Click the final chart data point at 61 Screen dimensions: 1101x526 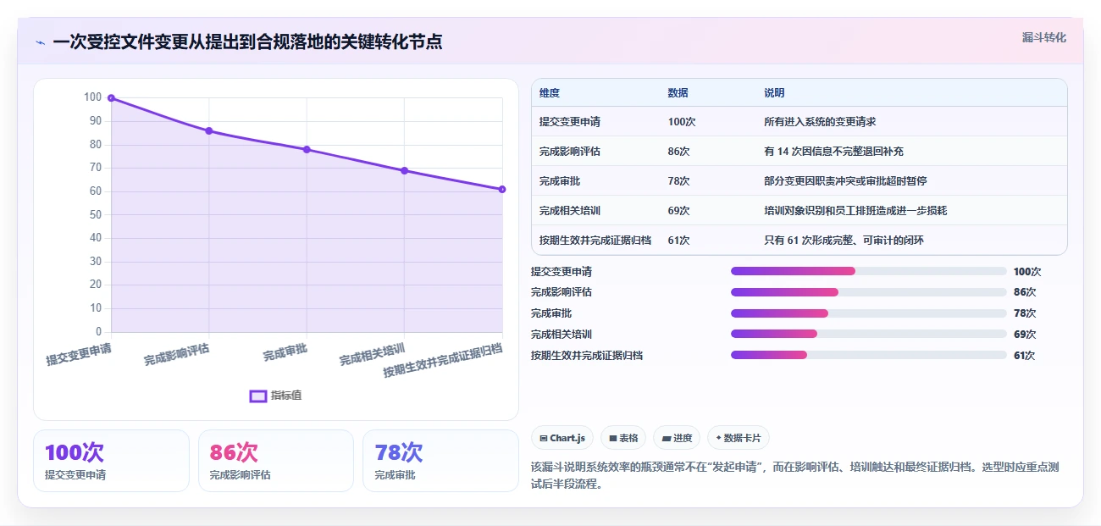[x=502, y=189]
